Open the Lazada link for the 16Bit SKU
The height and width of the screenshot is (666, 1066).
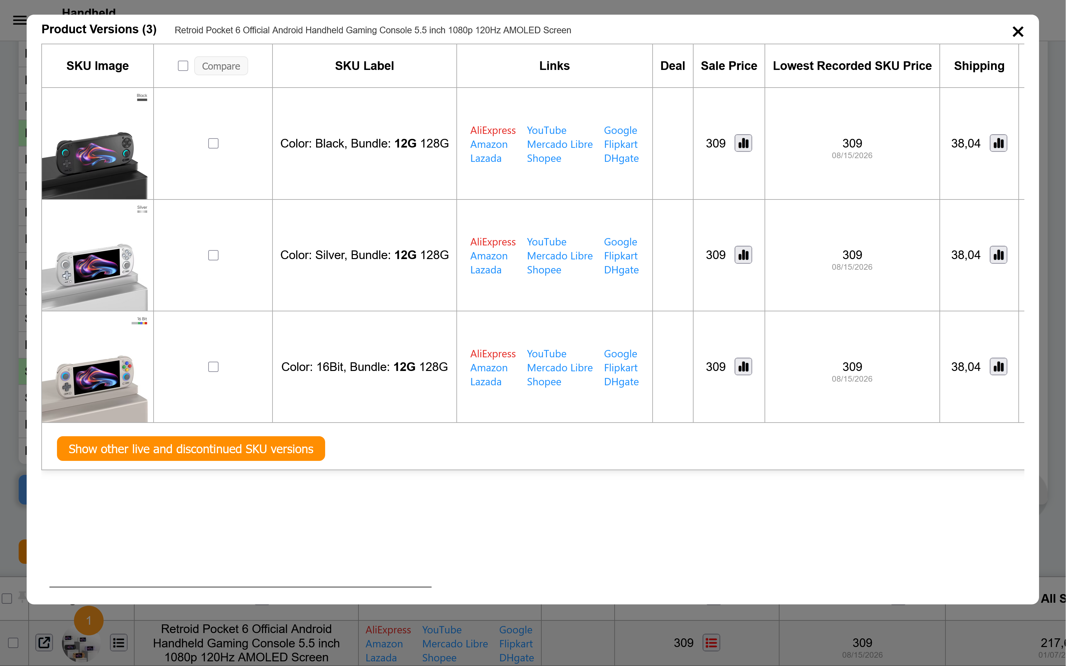pyautogui.click(x=485, y=382)
